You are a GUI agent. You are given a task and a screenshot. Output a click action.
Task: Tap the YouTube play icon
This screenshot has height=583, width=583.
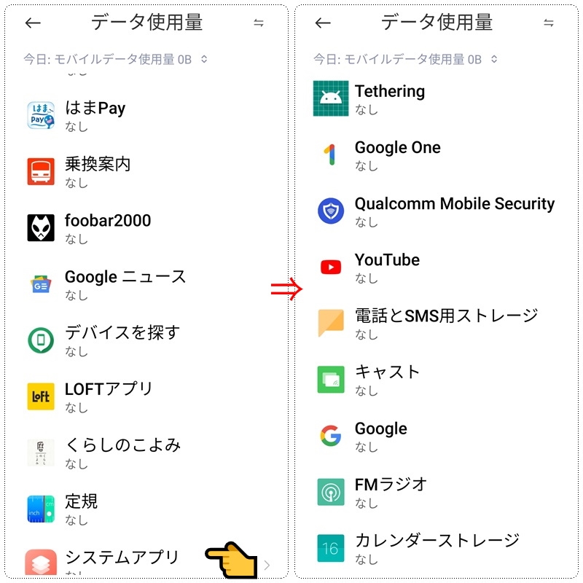(x=331, y=267)
